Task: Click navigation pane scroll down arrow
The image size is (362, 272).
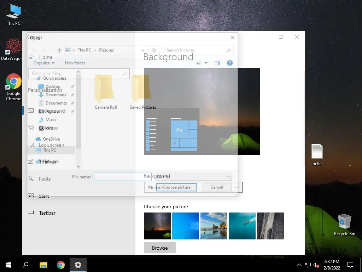Action: point(78,166)
